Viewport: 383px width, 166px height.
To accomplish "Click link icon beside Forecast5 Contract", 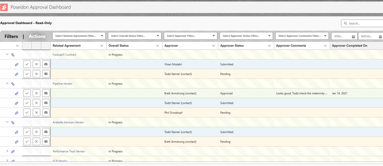I will [x=13, y=55].
